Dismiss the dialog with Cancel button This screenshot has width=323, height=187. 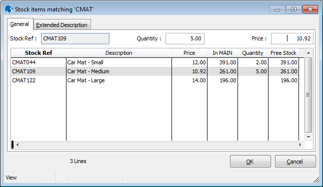point(295,162)
